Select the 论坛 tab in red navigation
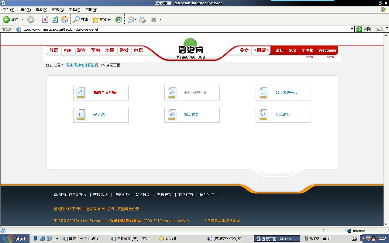Screen dimensions: 389x243 [279, 50]
